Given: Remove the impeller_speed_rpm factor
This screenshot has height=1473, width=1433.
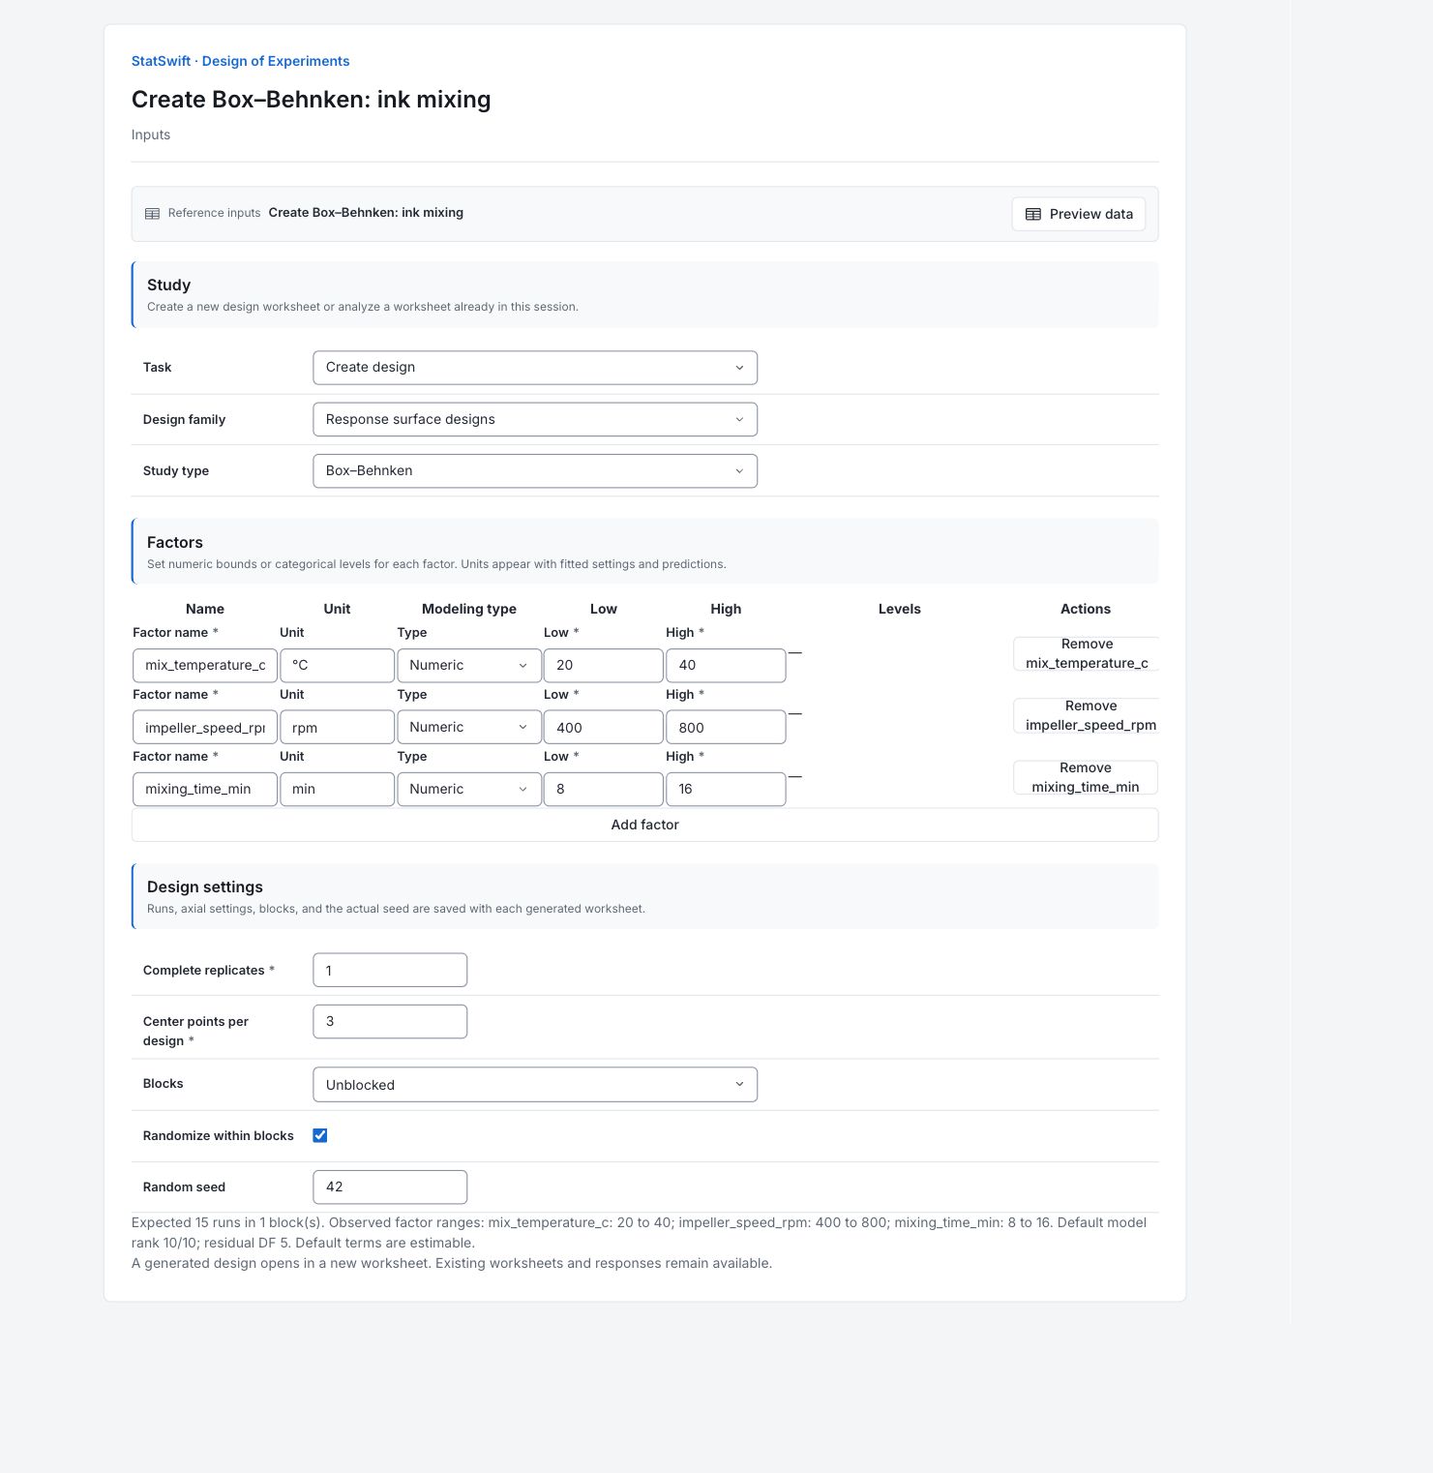Looking at the screenshot, I should 1087,715.
